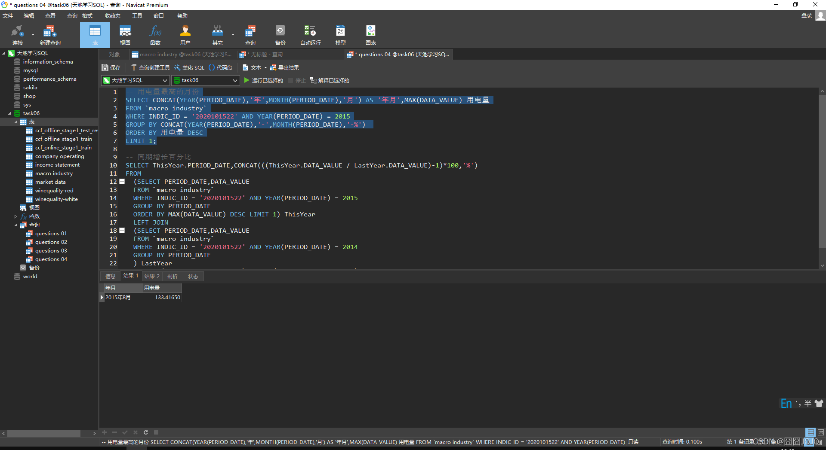This screenshot has width=826, height=450.
Task: Open the 视图 views toolbar icon
Action: pyautogui.click(x=125, y=35)
